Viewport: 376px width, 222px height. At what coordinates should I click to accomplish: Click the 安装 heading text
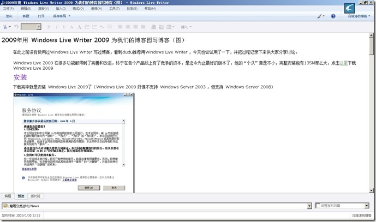20,77
